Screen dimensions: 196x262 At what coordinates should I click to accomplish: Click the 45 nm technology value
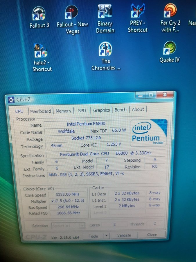57,146
